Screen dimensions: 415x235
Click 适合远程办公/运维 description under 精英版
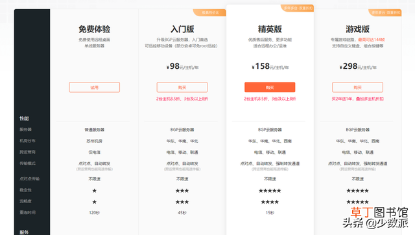pyautogui.click(x=270, y=46)
